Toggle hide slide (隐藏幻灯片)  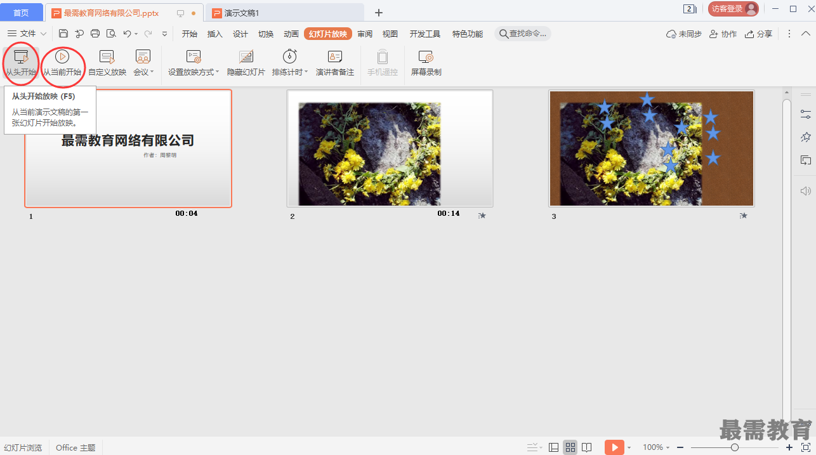[246, 63]
